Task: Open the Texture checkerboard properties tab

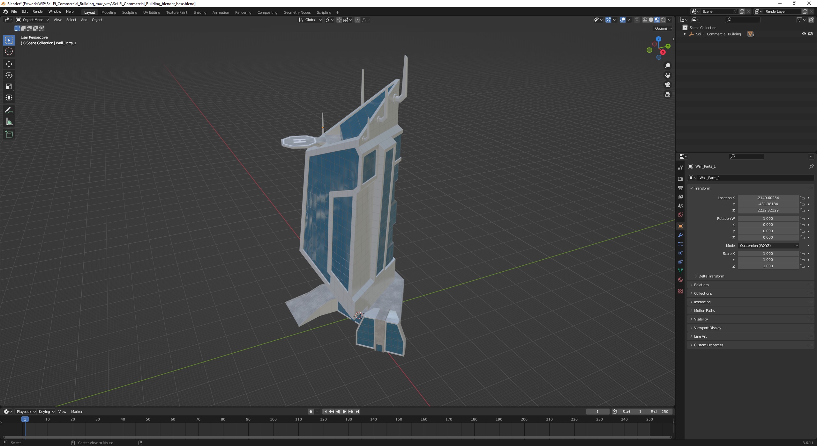Action: [680, 291]
